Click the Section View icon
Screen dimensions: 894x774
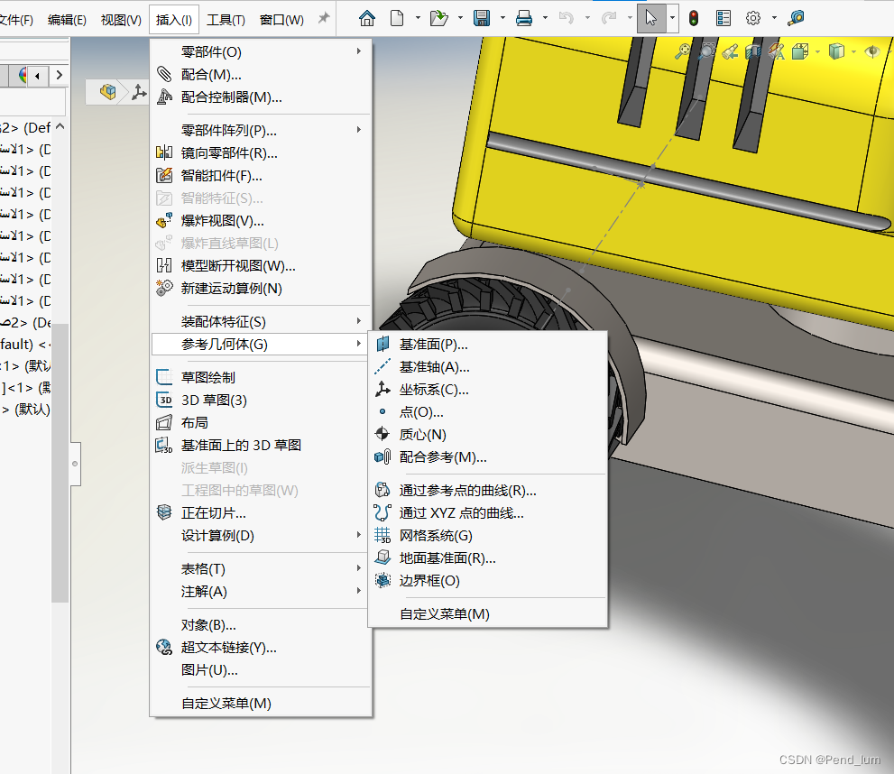(753, 51)
